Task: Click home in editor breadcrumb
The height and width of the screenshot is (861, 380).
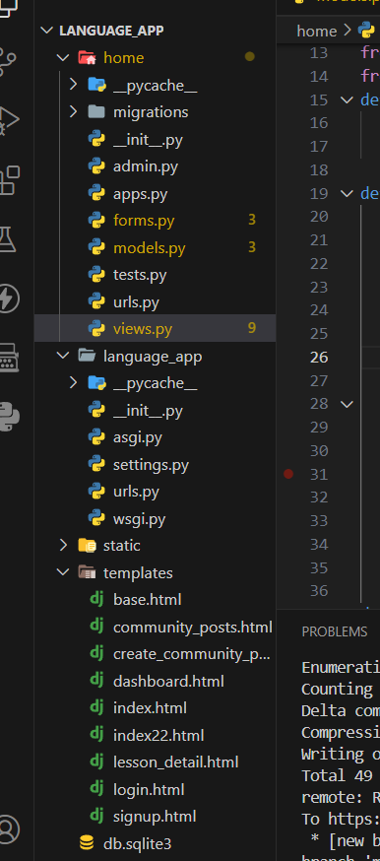Action: 316,31
